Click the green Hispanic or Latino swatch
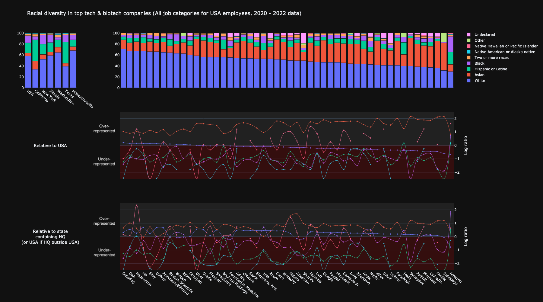Viewport: 543px width, 302px height. click(x=468, y=69)
